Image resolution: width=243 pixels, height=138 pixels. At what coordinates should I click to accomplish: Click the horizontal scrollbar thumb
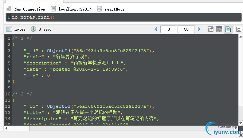pos(19,128)
